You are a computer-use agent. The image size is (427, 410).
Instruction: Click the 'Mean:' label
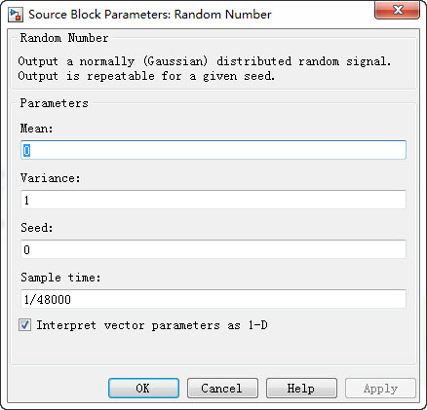pos(36,129)
